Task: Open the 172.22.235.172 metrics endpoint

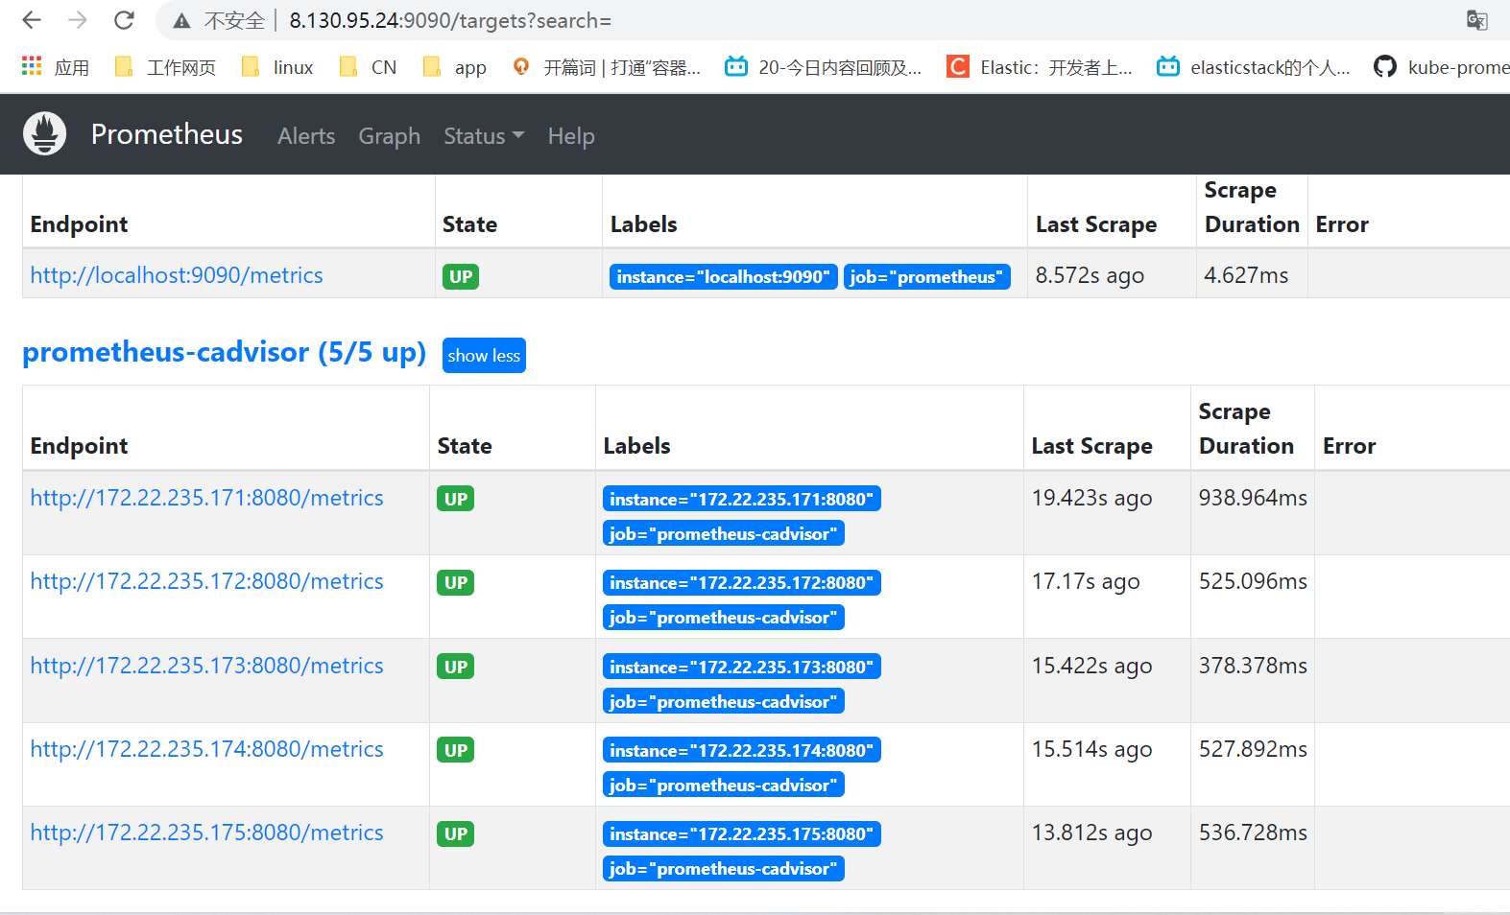Action: [207, 581]
